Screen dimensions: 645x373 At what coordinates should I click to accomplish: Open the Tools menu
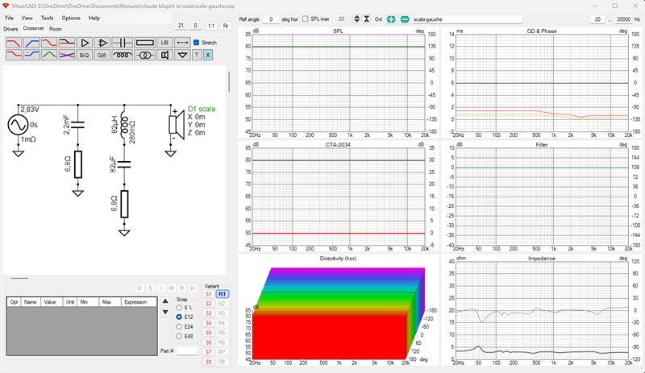pos(47,18)
